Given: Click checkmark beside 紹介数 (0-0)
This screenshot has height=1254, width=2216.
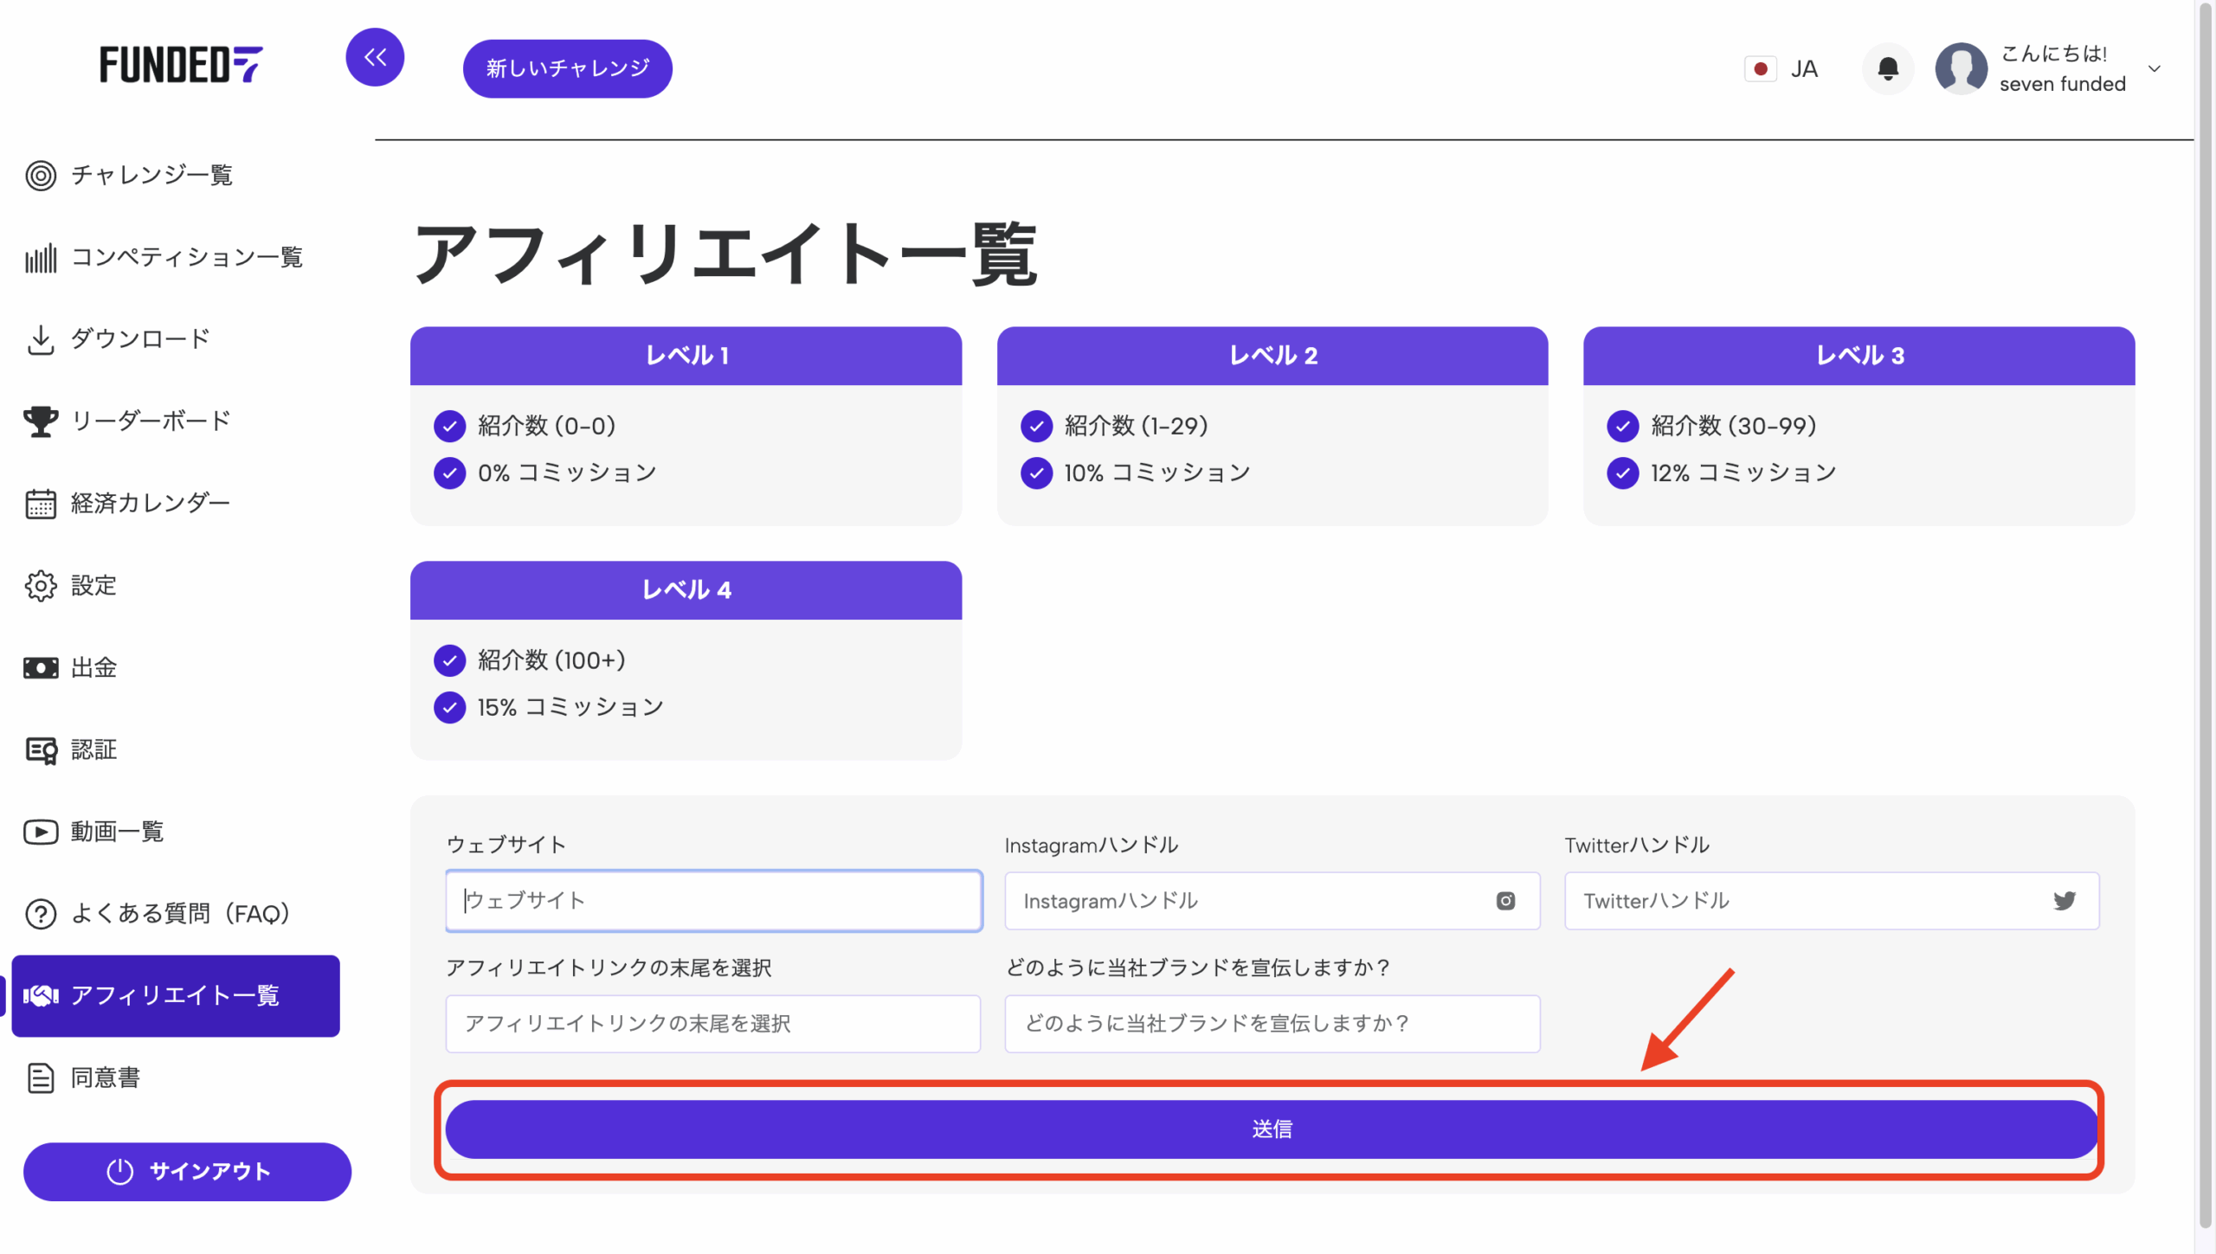Looking at the screenshot, I should (x=449, y=426).
